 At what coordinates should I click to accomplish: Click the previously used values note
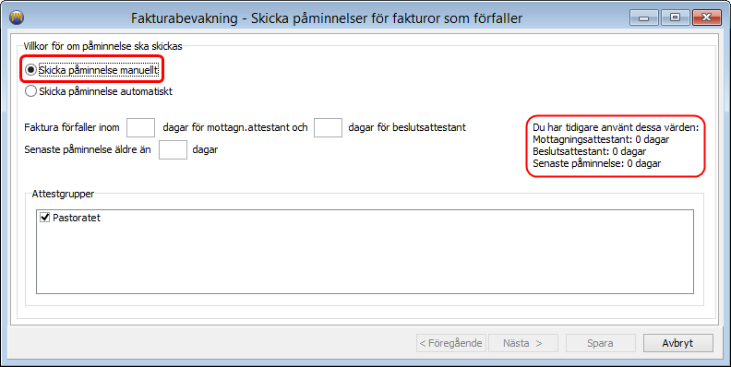point(616,146)
